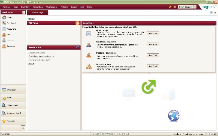This screenshot has height=136, width=218.
Task: Click Database : Sample Company status entry
Action: 185,134
